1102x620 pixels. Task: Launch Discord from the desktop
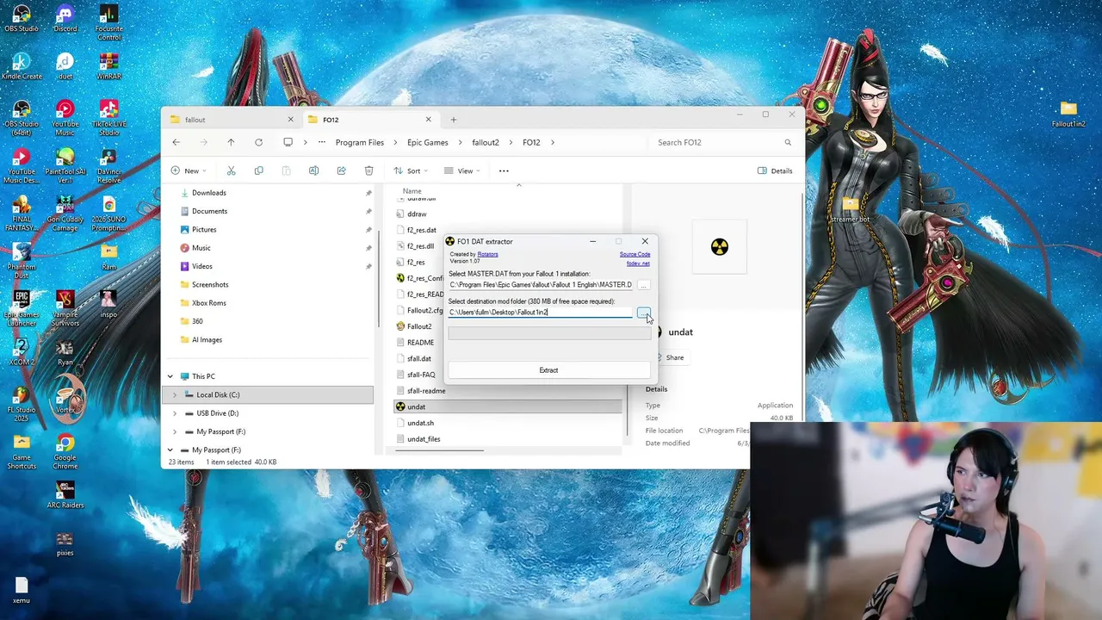(65, 19)
